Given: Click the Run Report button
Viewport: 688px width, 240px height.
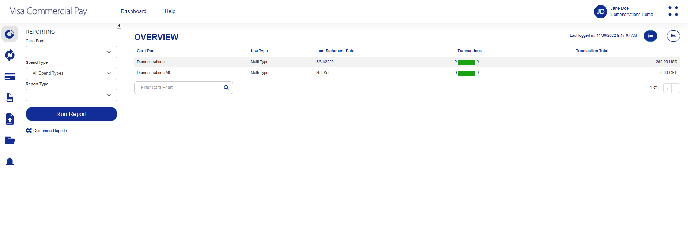Looking at the screenshot, I should pos(71,114).
